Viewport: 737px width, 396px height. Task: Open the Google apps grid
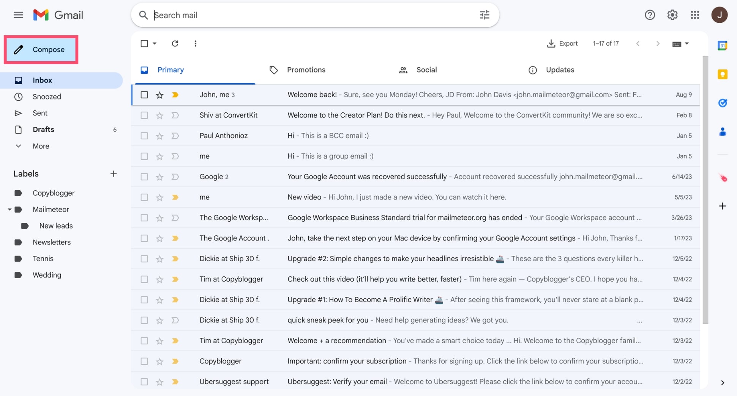[695, 15]
